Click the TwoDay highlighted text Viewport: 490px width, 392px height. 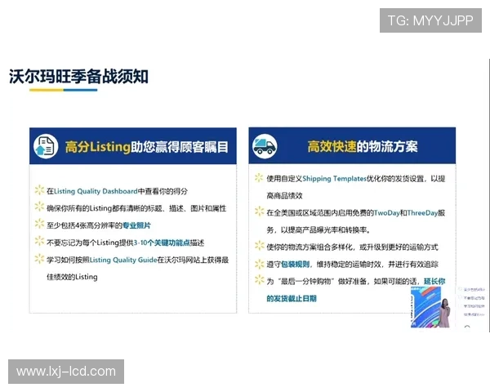click(x=387, y=213)
